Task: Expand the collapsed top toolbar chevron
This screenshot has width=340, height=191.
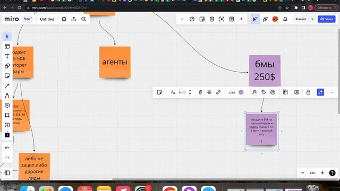Action: coord(182,19)
